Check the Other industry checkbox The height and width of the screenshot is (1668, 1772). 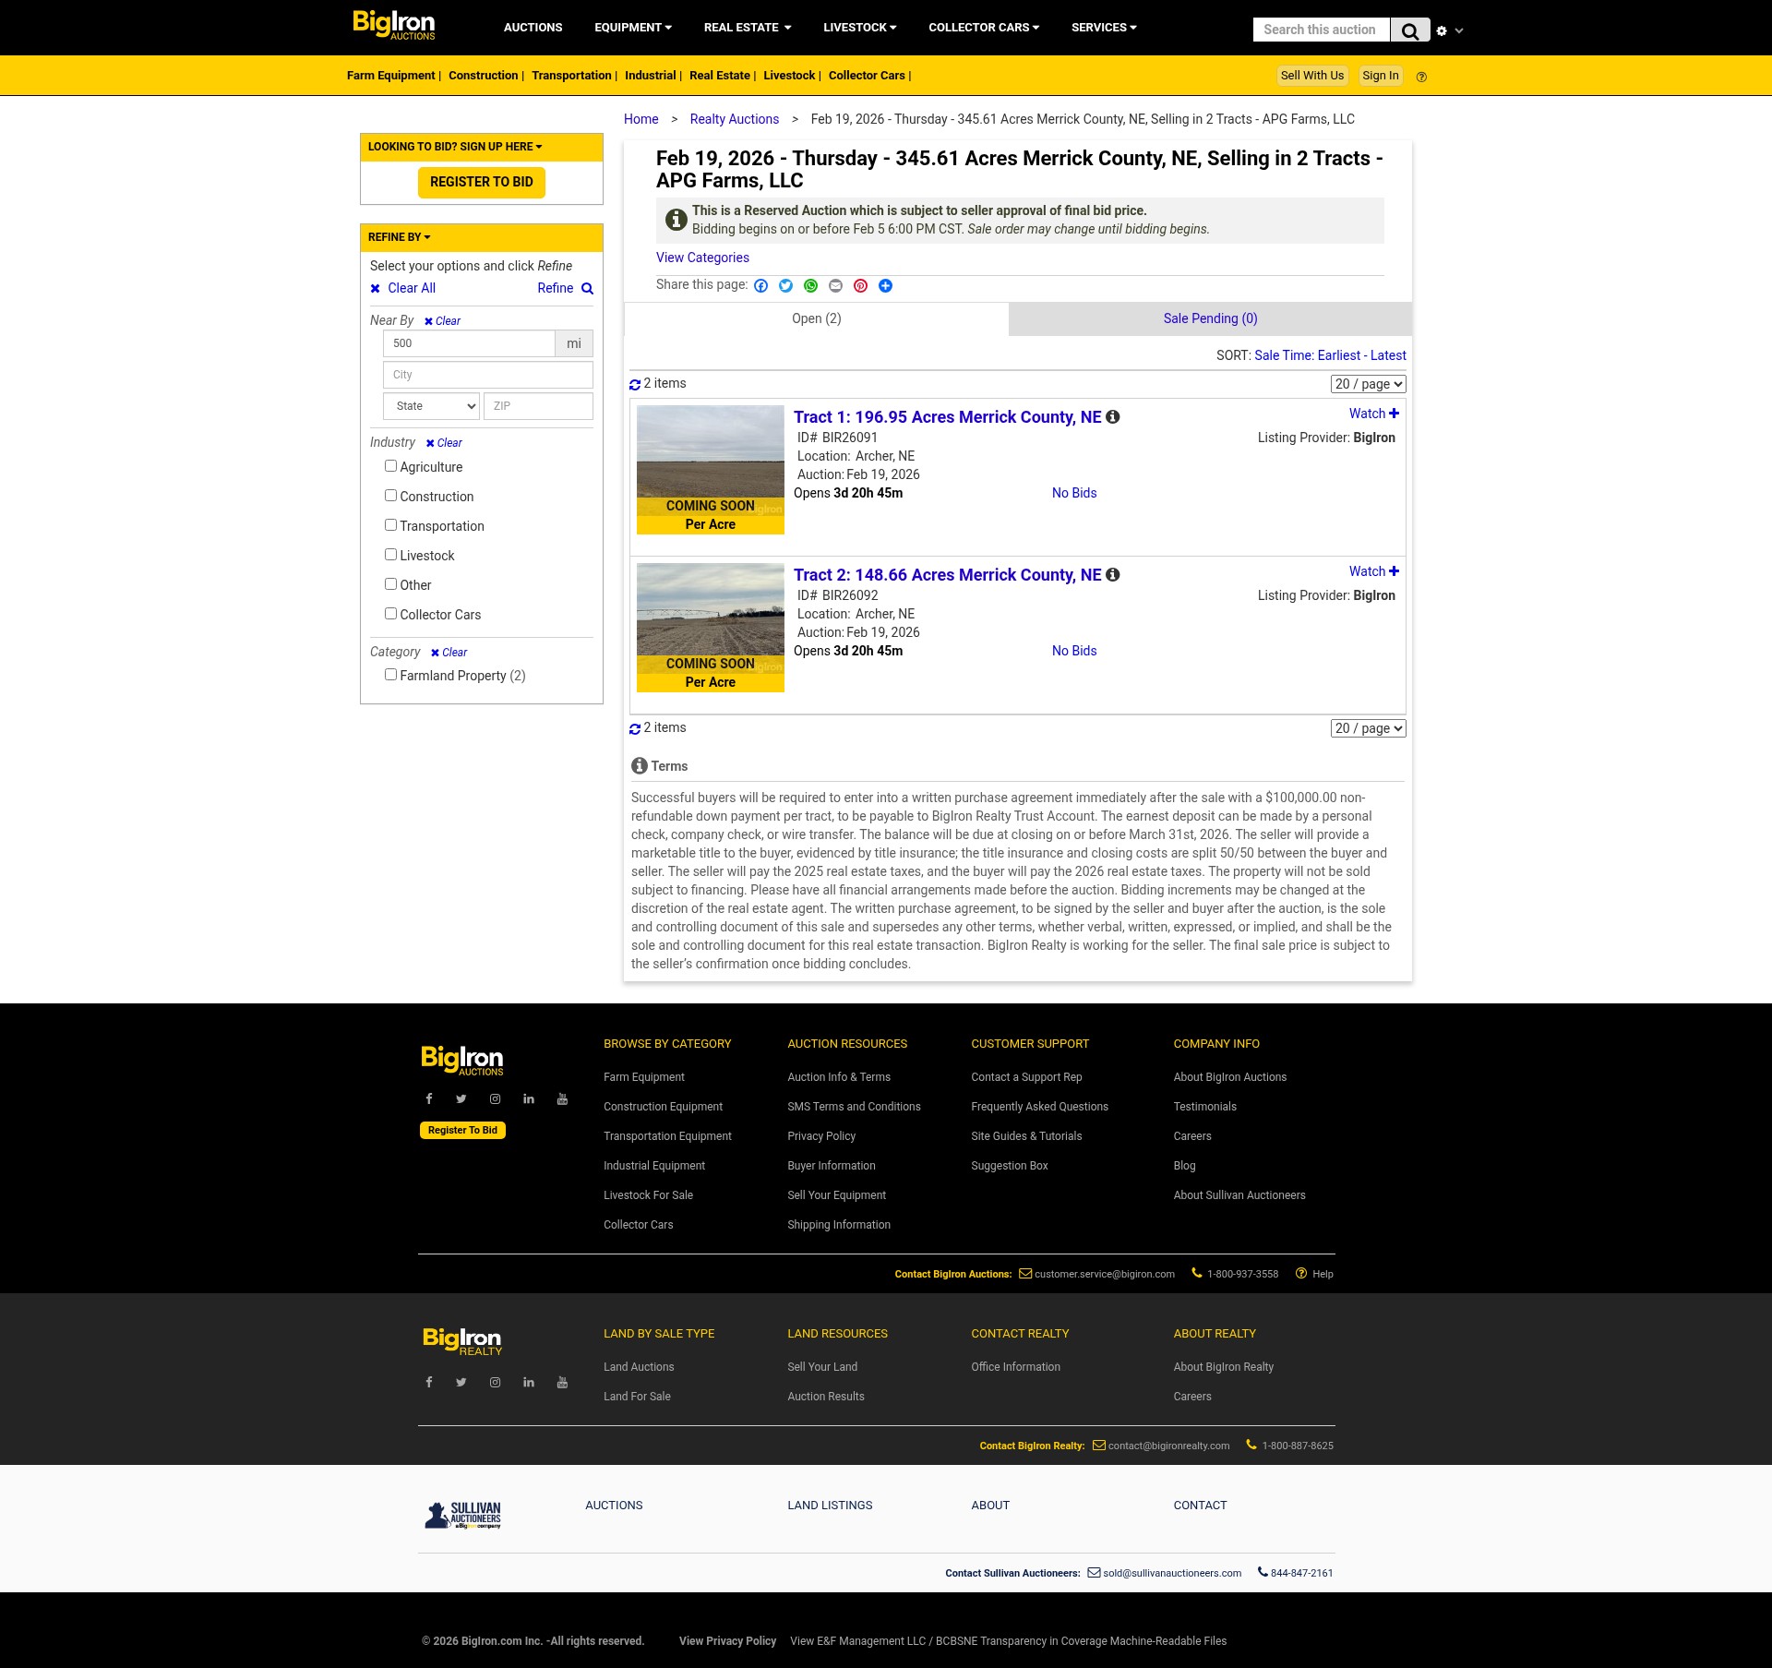pos(391,584)
